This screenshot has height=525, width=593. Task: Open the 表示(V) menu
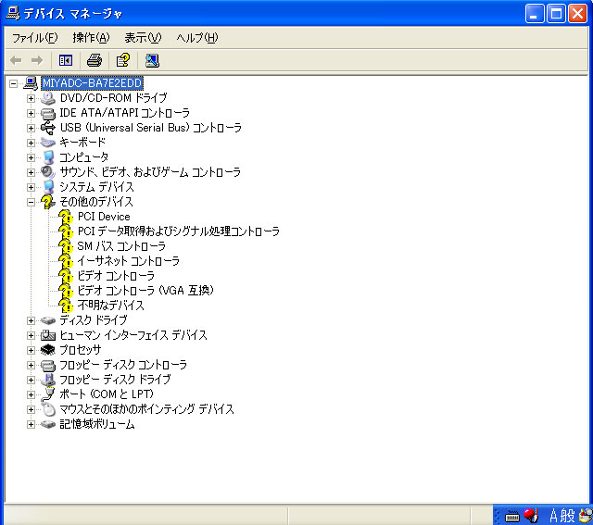143,38
